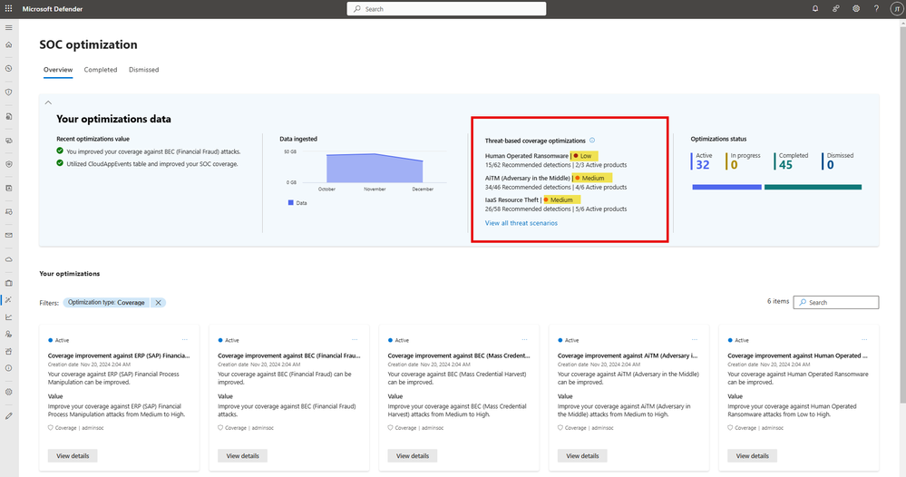Open more options on the AiTM coverage card
This screenshot has height=477, width=906.
(695, 340)
